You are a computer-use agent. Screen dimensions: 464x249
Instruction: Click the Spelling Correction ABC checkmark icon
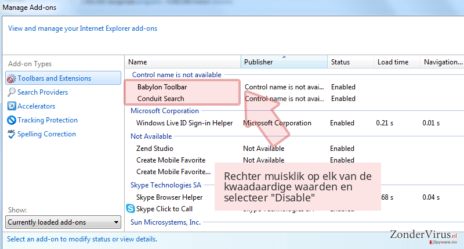click(x=11, y=134)
